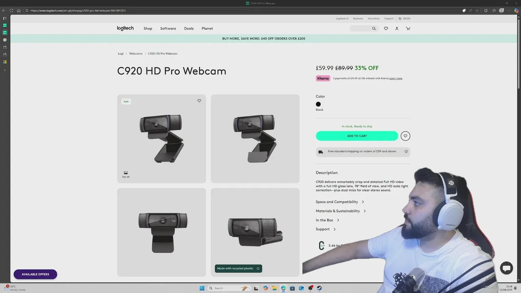Screen dimensions: 521x293
Task: Click the shipping info circle icon
Action: [406, 151]
